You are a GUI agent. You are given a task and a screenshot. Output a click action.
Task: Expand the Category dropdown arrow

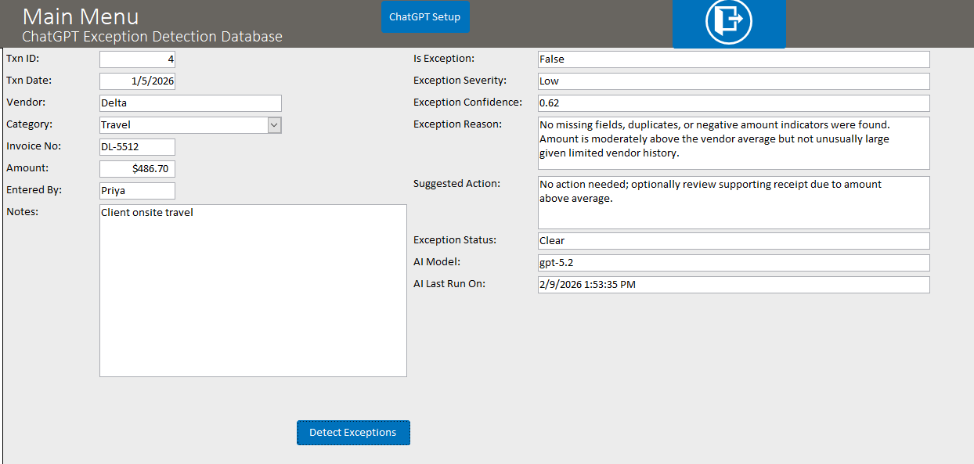point(274,125)
